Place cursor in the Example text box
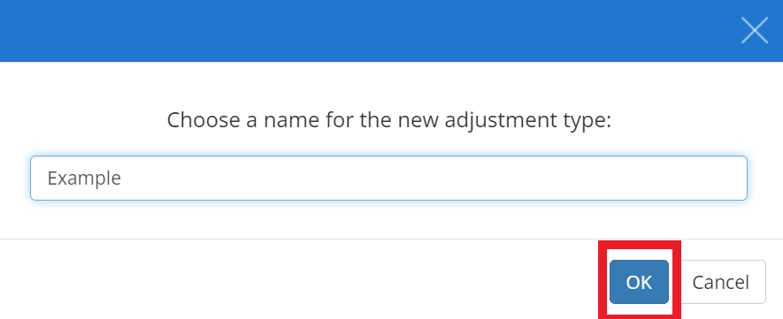 pyautogui.click(x=388, y=178)
